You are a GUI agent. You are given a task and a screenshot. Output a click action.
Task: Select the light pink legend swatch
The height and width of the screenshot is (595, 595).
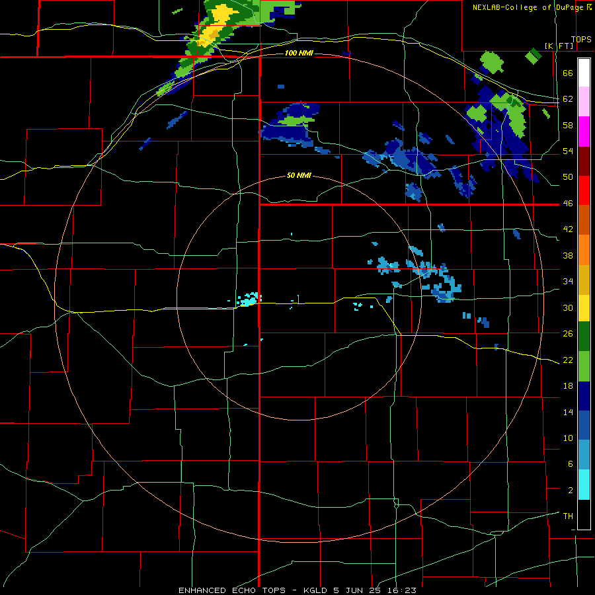click(584, 101)
